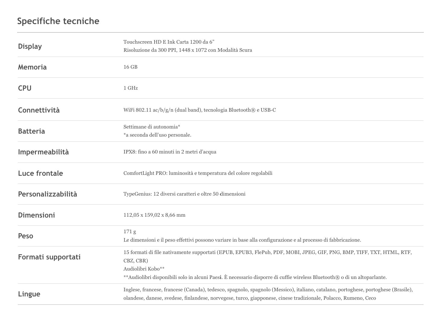The height and width of the screenshot is (322, 441).
Task: Click the Batteria row label
Action: pyautogui.click(x=31, y=131)
